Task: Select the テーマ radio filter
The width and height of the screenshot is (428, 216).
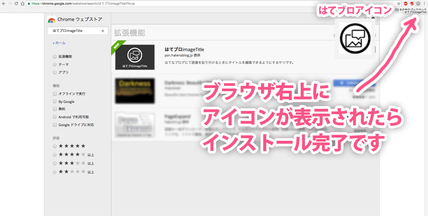Action: pyautogui.click(x=55, y=65)
